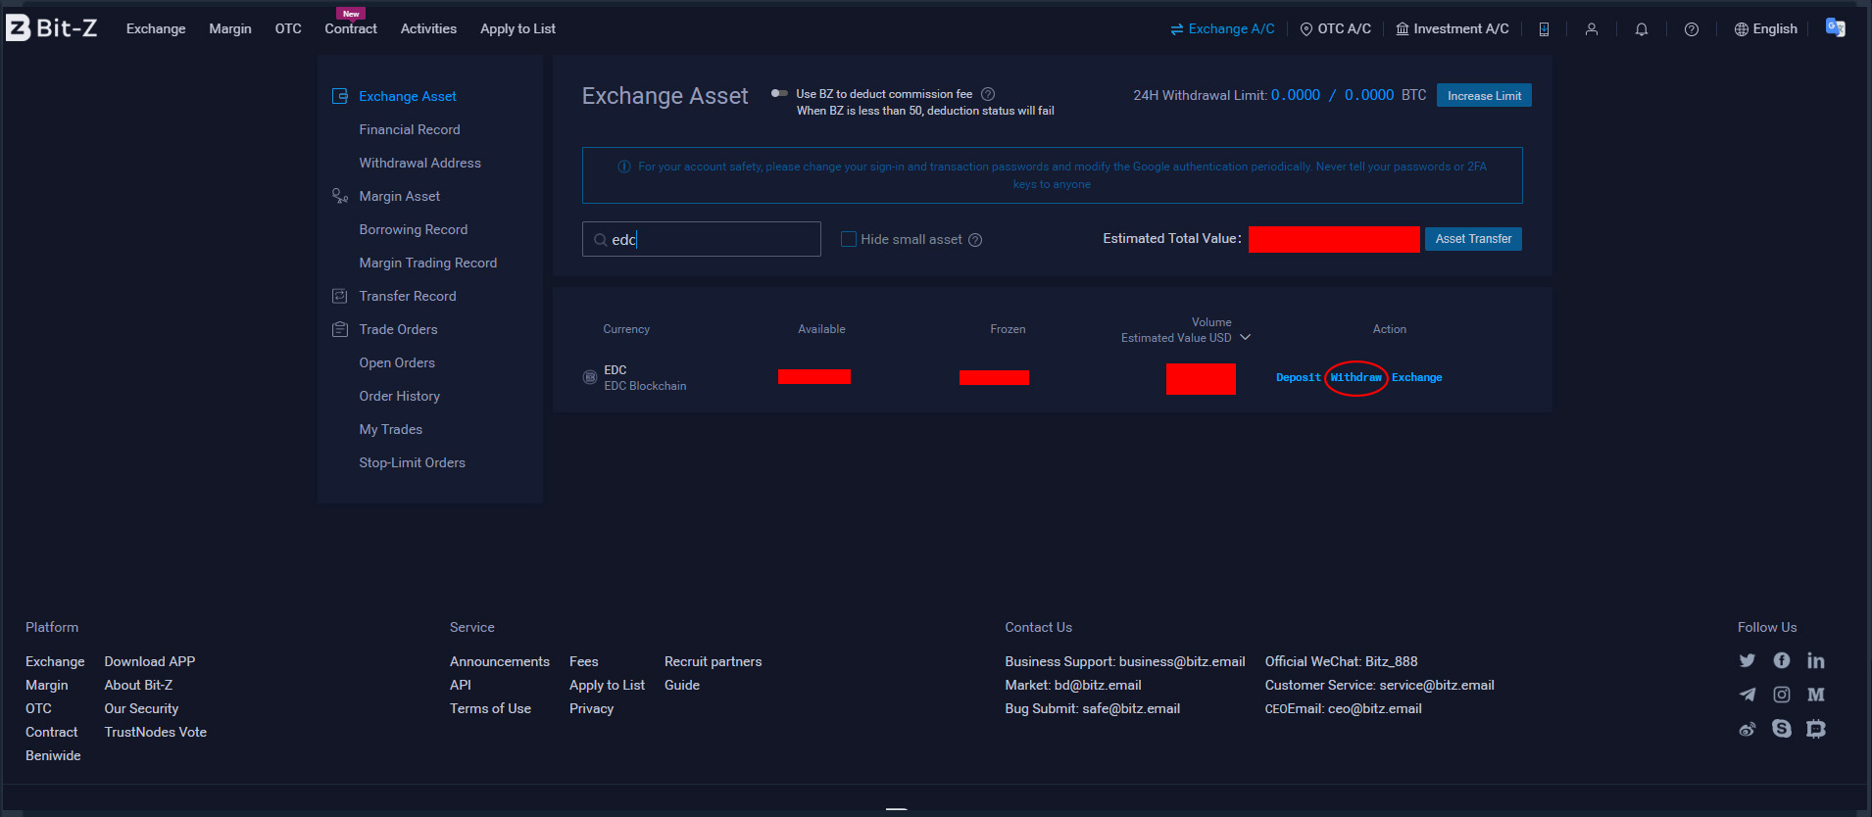The image size is (1872, 817).
Task: Open Open Orders in sidebar
Action: pos(397,362)
